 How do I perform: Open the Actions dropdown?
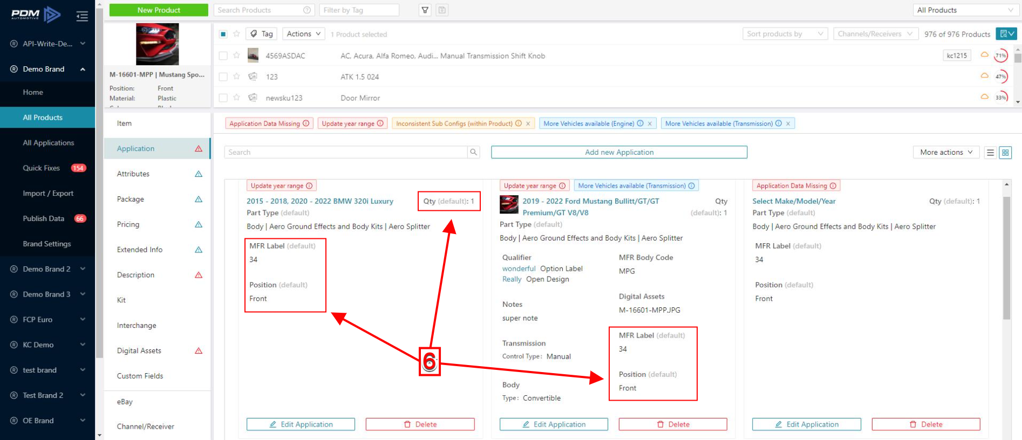[304, 34]
